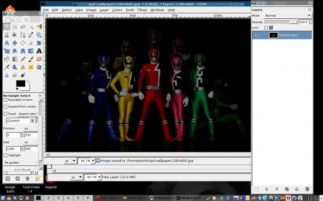Select the Foreground Select tool

[x=15, y=34]
